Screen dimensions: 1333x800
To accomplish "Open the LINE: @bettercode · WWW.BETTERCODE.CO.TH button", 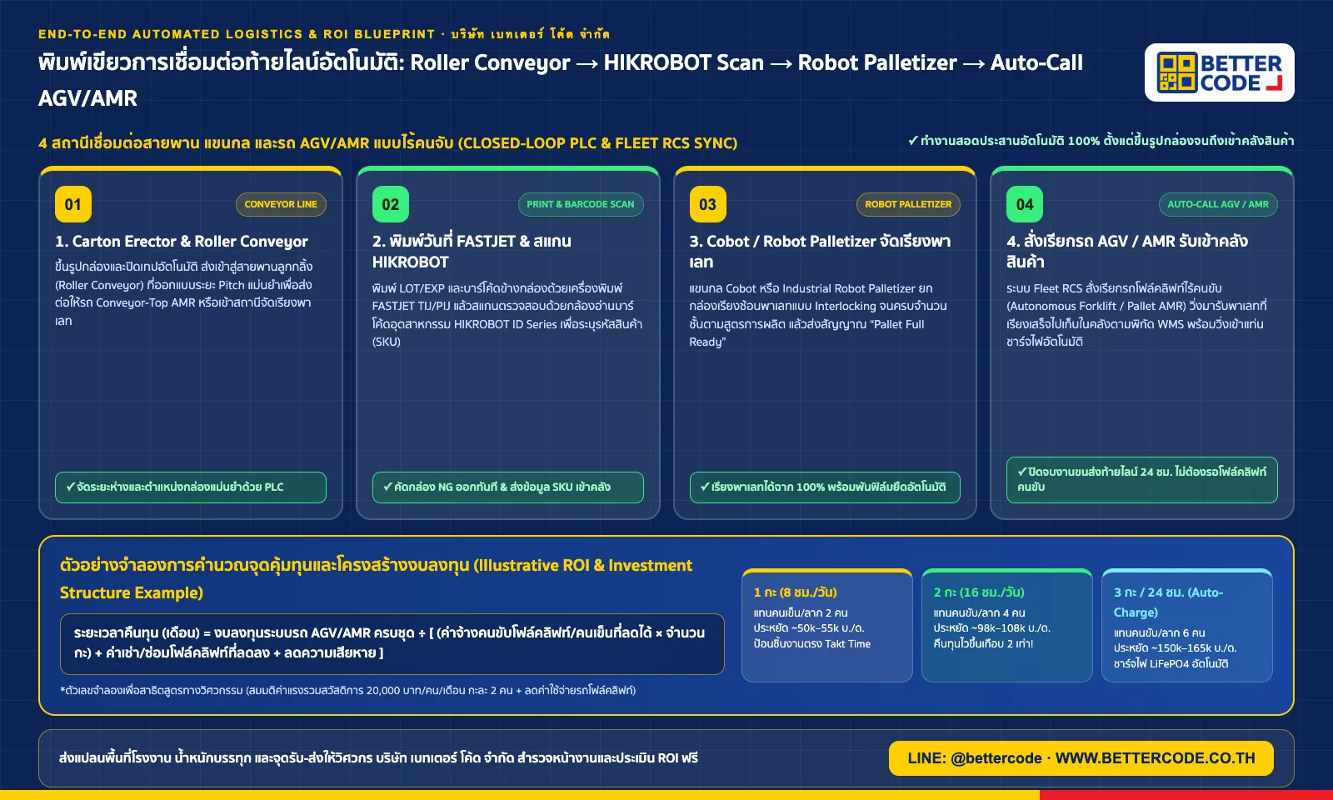I will [1081, 758].
